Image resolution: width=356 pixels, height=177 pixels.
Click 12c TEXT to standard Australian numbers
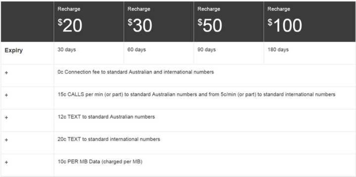(106, 117)
